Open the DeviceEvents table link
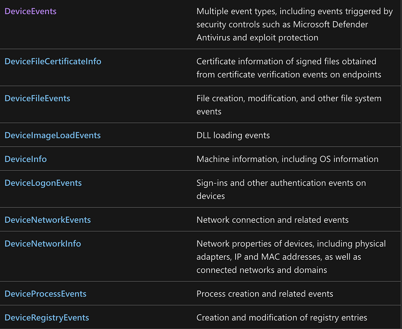 tap(31, 11)
